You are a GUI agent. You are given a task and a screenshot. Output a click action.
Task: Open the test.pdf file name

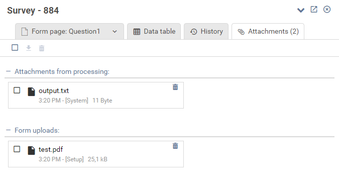point(51,149)
